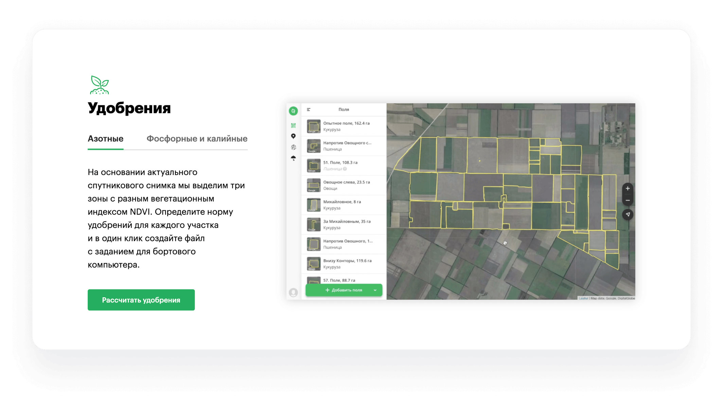Click the geolocation arrow on the map
The height and width of the screenshot is (404, 723).
click(628, 214)
